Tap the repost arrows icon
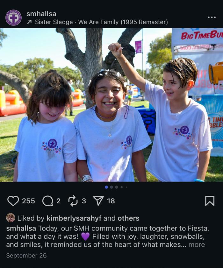Screen dimensions: 223x268 [x=73, y=201]
